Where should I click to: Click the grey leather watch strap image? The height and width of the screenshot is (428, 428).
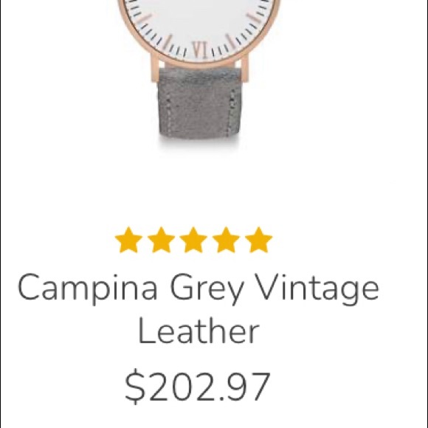coord(199,104)
